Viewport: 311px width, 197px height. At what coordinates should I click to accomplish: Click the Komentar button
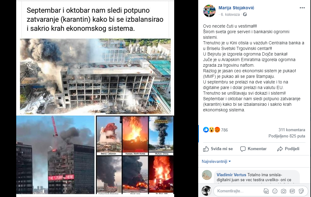tap(253, 149)
